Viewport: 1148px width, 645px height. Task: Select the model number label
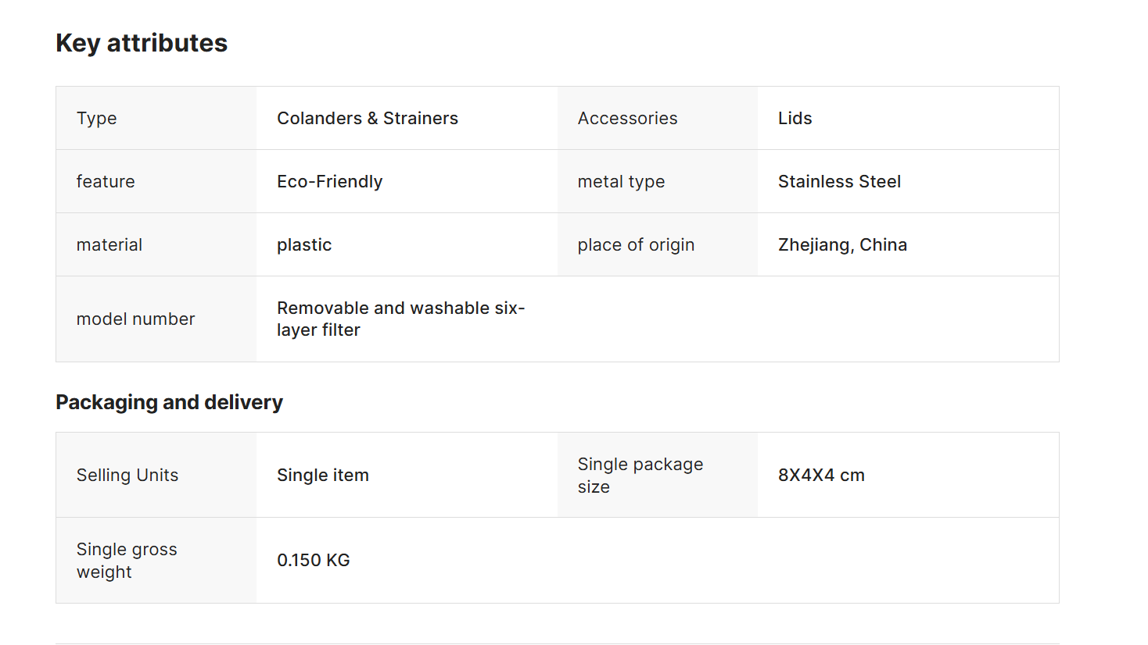pos(135,319)
